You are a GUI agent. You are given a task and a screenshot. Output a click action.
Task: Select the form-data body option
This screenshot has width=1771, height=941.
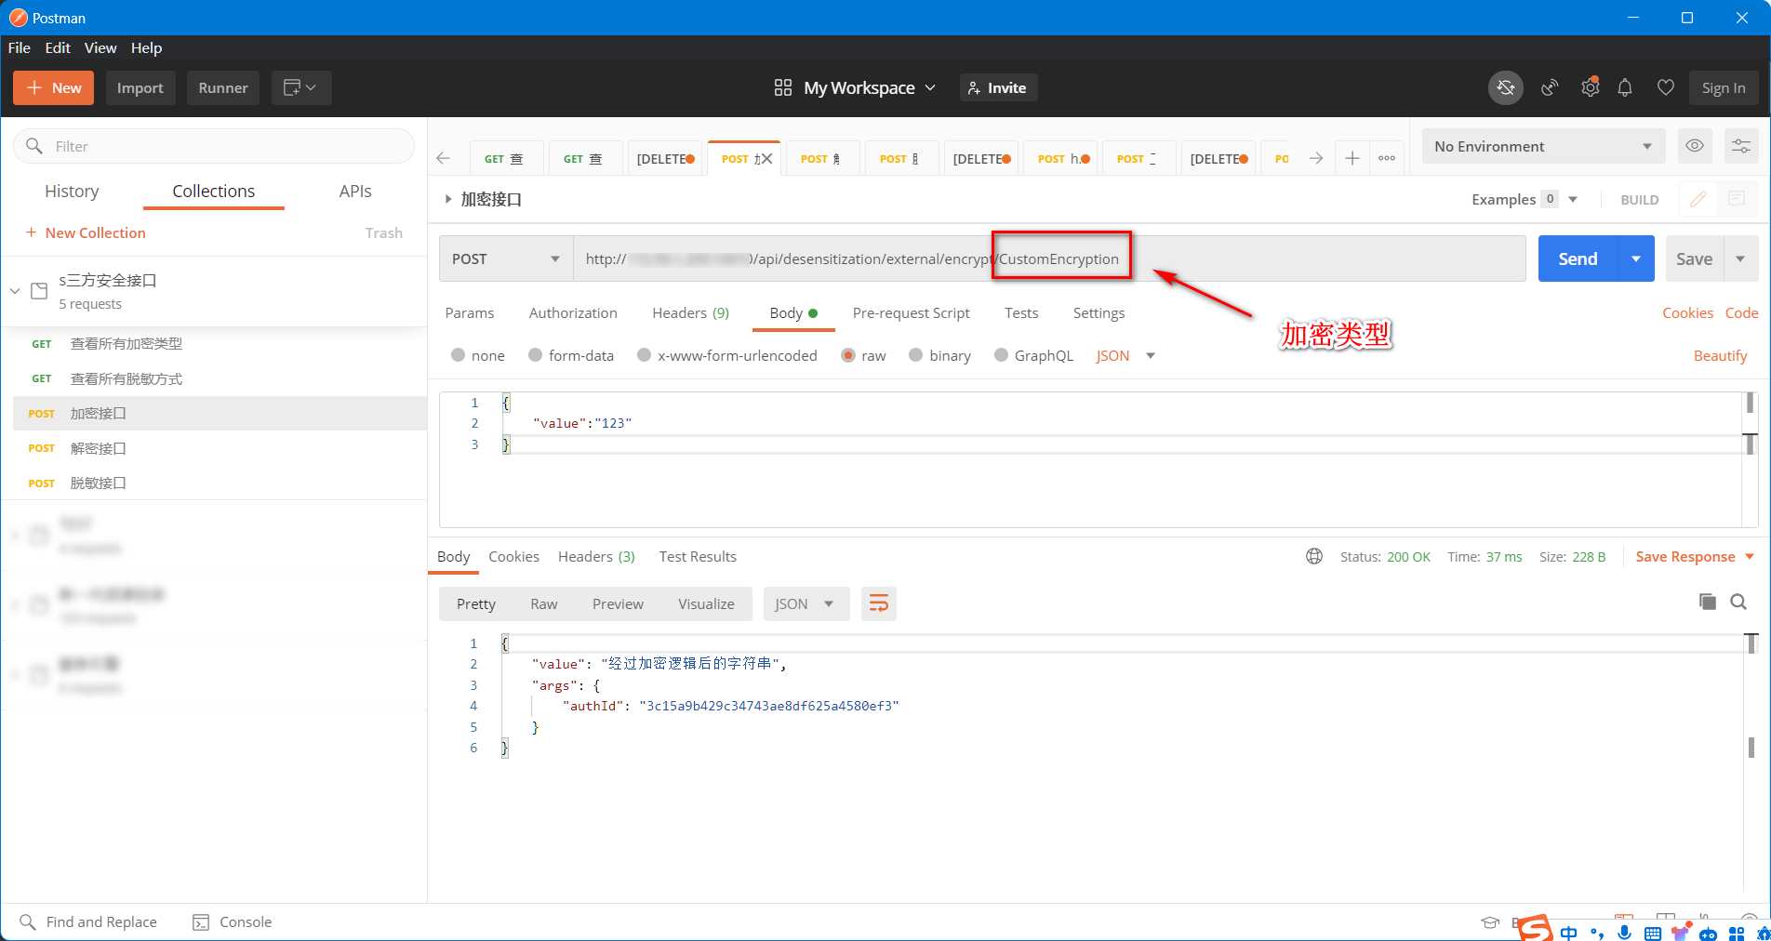coord(536,355)
